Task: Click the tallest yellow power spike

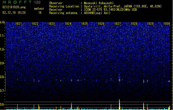Action: pyautogui.click(x=119, y=104)
